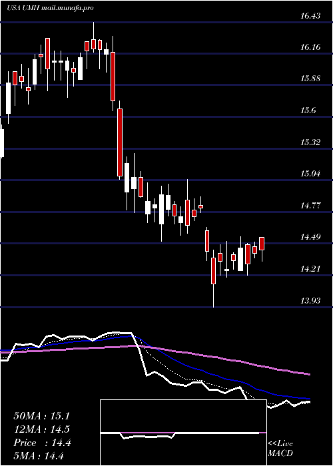Click the '50MA : 15.1' indicator text
This screenshot has height=466, width=333.
point(41,416)
